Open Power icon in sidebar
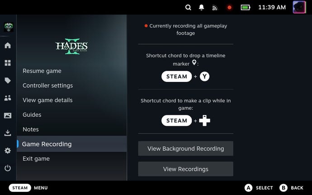 [x=8, y=168]
